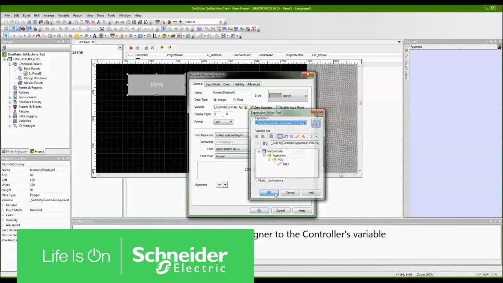Choose the text label tool
503x283 pixels.
click(x=95, y=36)
